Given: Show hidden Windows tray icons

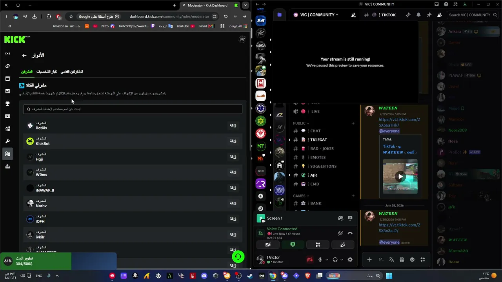Looking at the screenshot, I should [x=57, y=276].
